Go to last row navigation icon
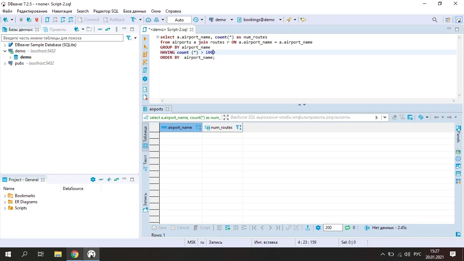Viewport: 464px width, 261px height. (x=278, y=228)
